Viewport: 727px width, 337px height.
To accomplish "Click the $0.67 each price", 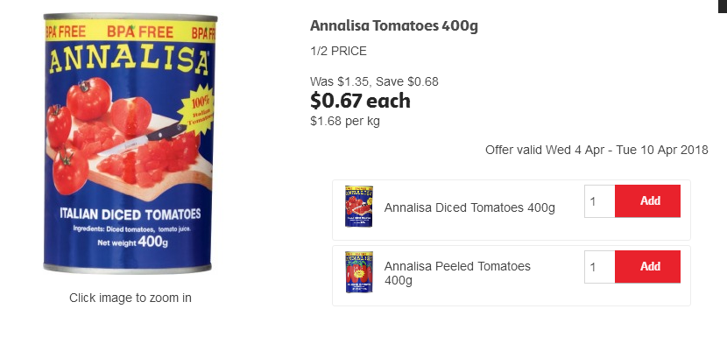I will click(360, 101).
